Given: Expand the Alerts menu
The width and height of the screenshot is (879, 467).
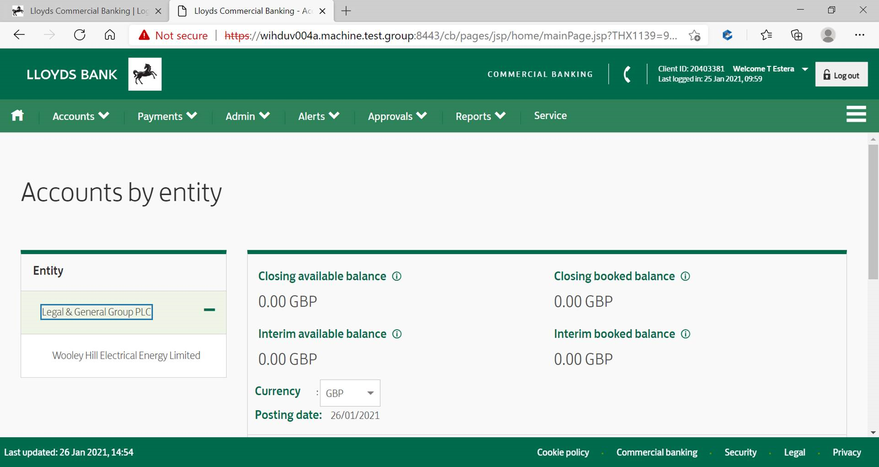Looking at the screenshot, I should [319, 116].
